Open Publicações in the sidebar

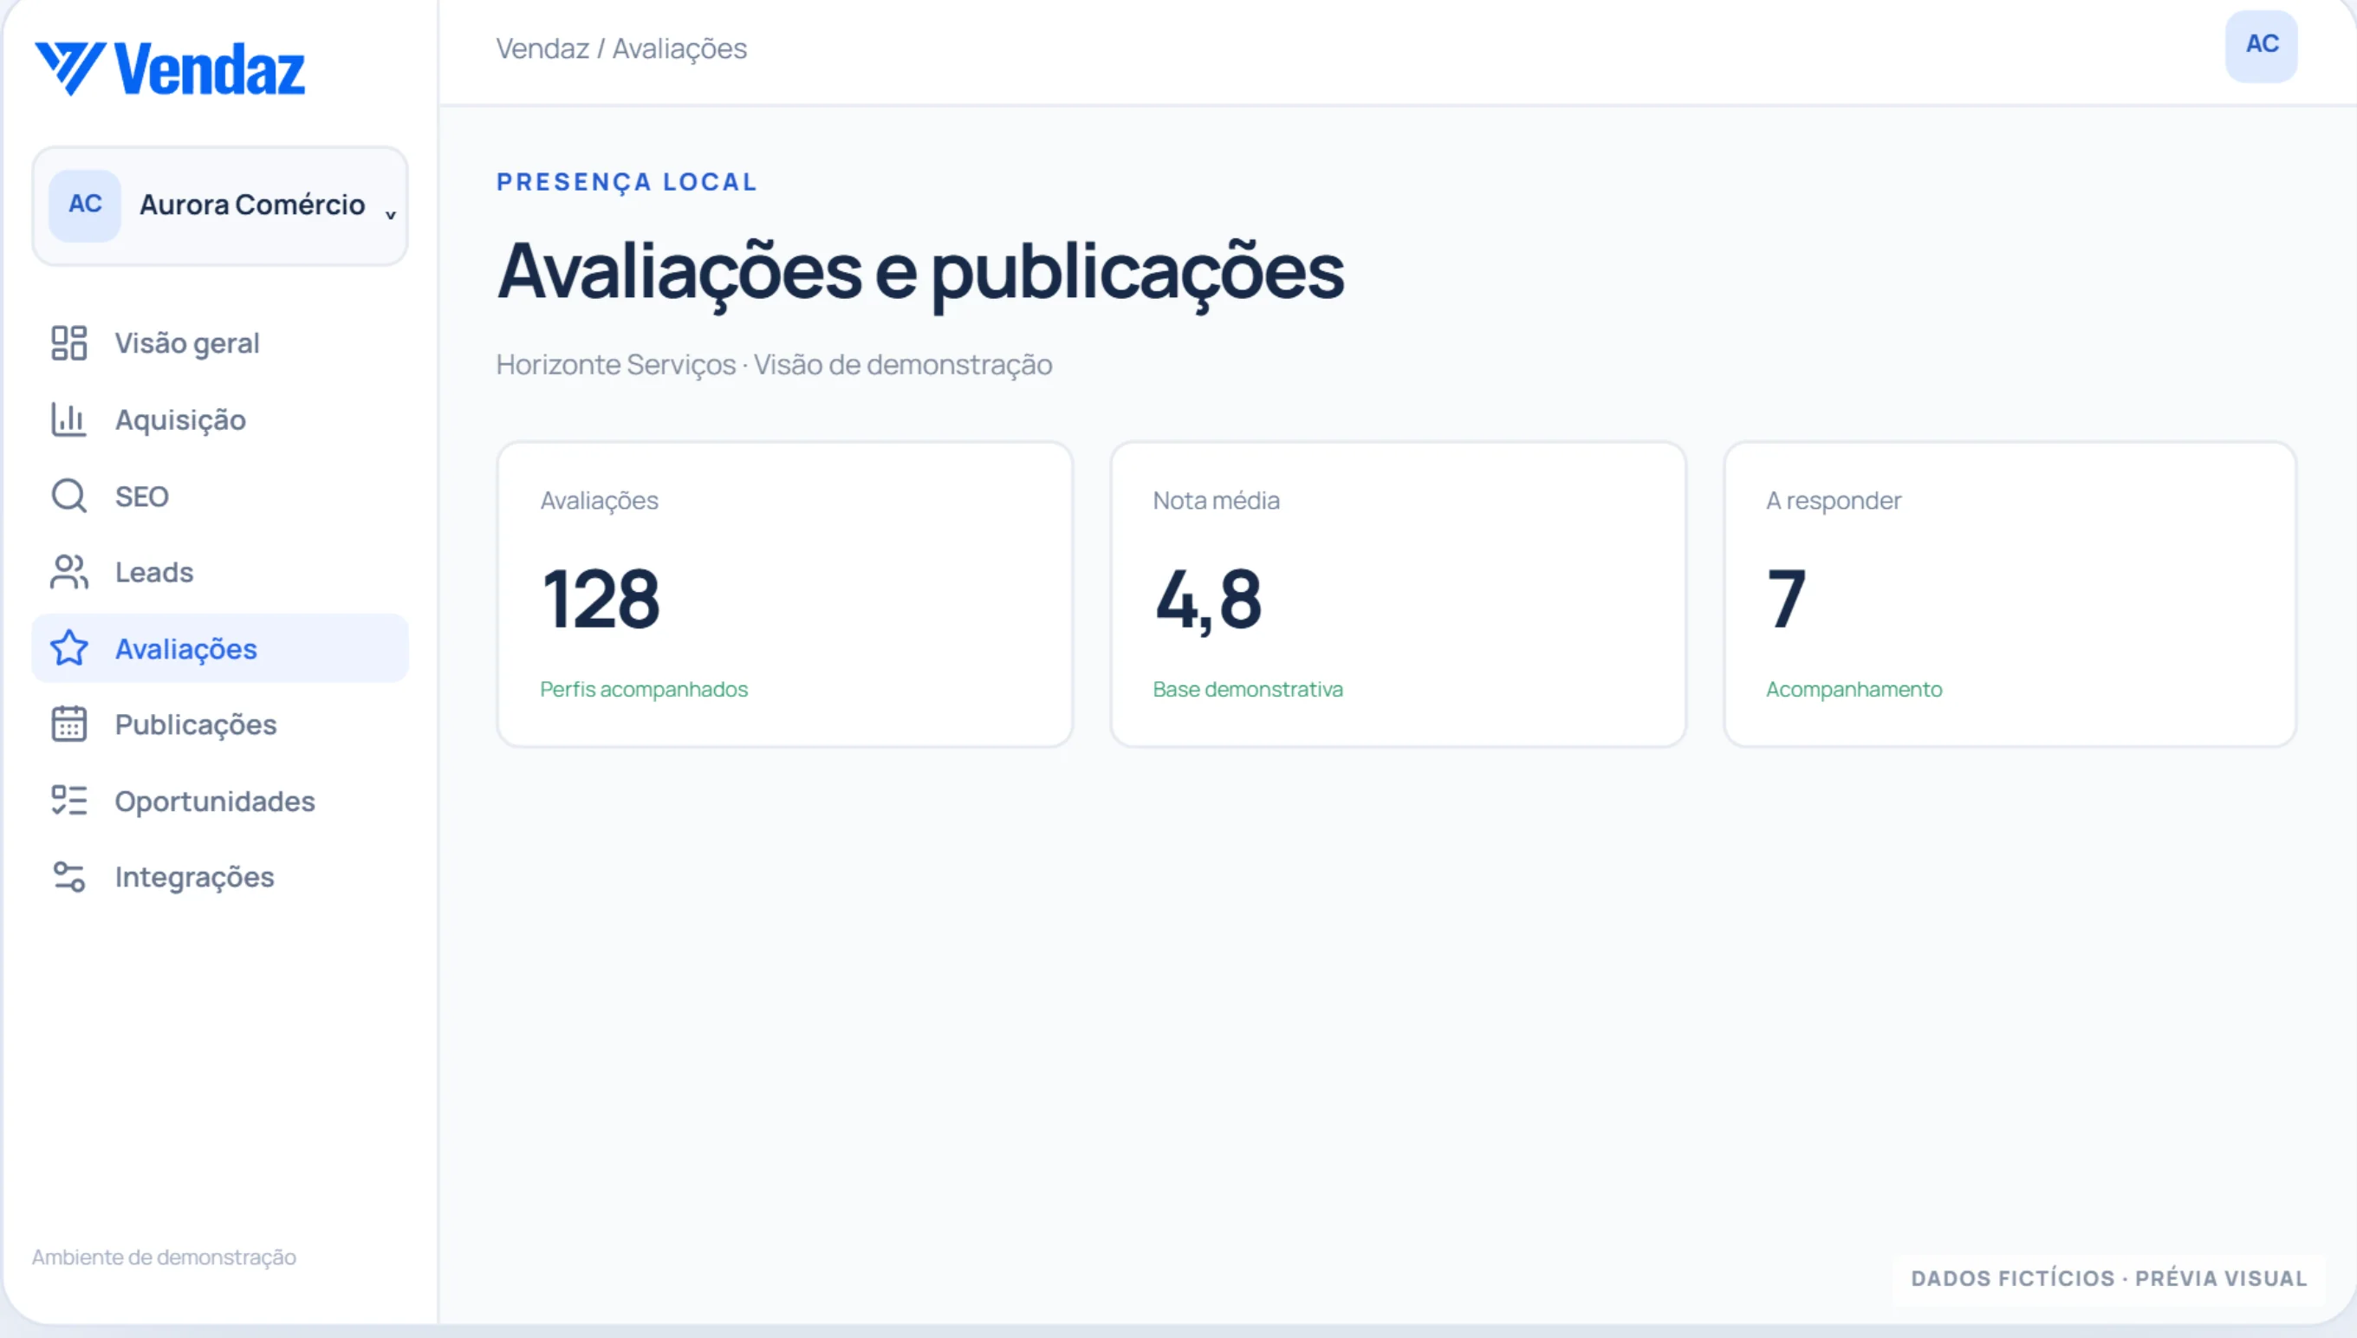tap(219, 724)
